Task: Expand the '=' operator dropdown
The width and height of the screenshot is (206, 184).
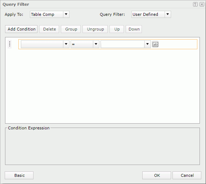Action: click(96, 44)
